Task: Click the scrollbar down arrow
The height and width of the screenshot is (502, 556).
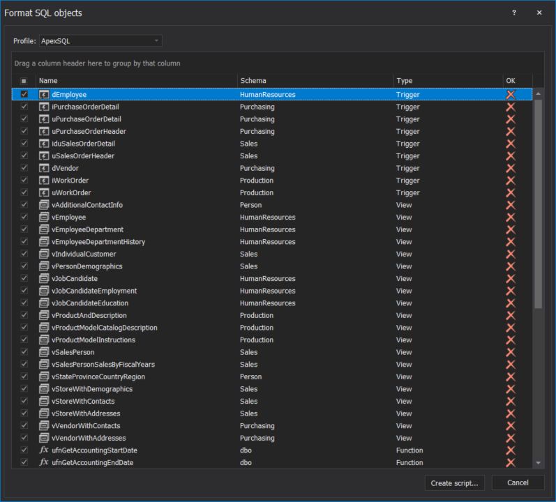Action: click(x=539, y=463)
